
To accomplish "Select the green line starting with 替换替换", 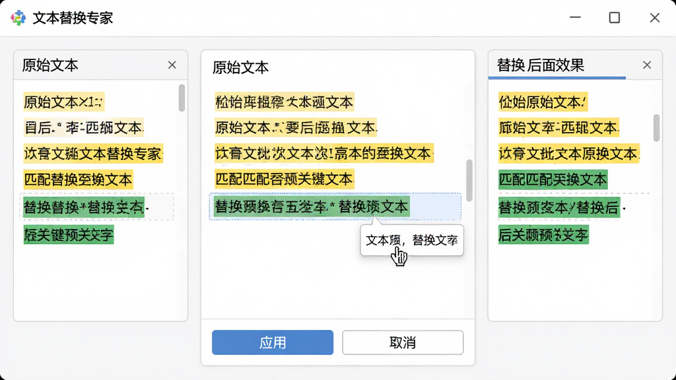I will click(84, 207).
